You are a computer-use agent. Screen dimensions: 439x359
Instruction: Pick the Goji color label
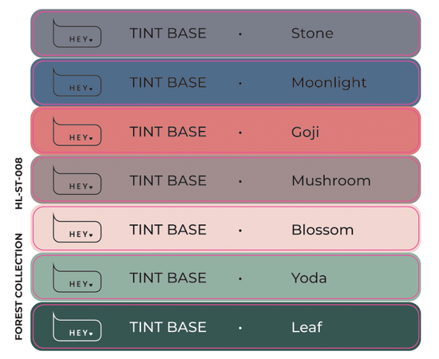(305, 132)
